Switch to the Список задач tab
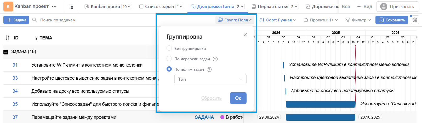 click(159, 7)
